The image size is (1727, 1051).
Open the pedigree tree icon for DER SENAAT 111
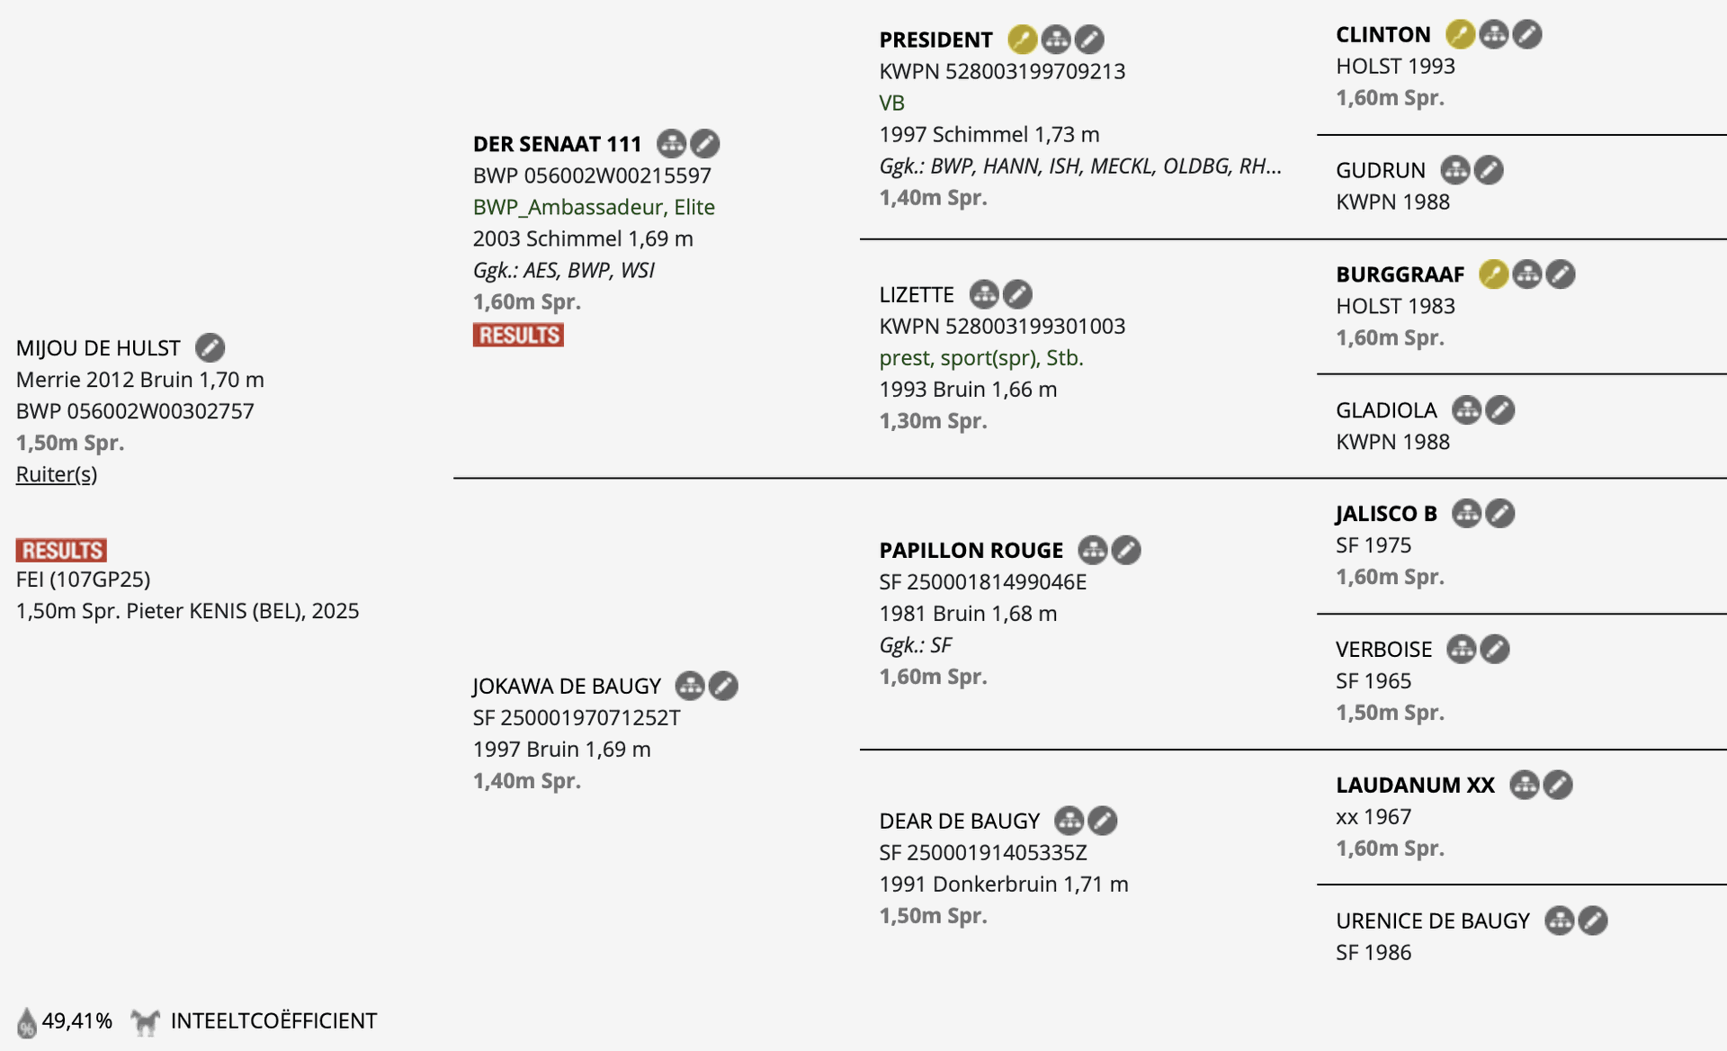coord(672,143)
